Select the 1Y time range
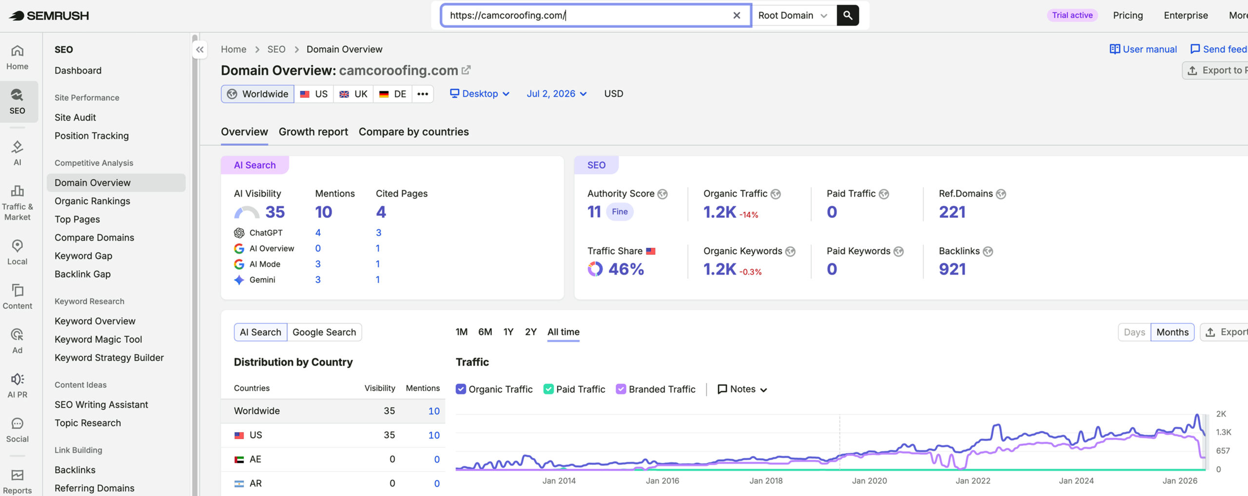This screenshot has height=496, width=1248. point(508,332)
